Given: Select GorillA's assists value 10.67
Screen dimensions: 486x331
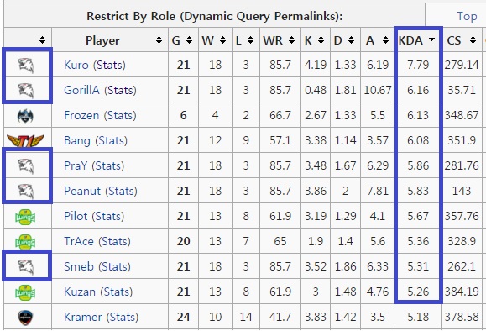Looking at the screenshot, I should (378, 90).
